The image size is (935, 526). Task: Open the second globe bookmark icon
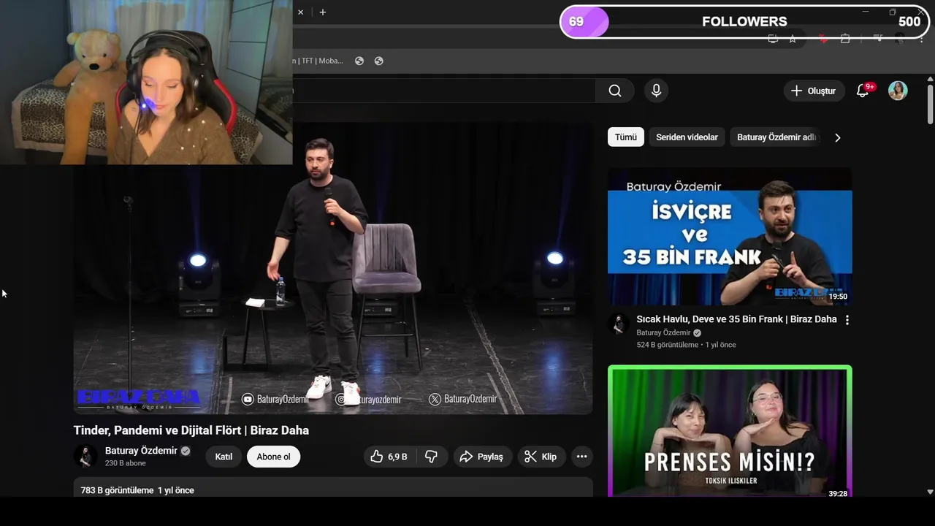[x=378, y=61]
